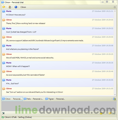Click the message 'WOW!!! When will it happen?!'
This screenshot has height=120, width=118.
[x=18, y=66]
